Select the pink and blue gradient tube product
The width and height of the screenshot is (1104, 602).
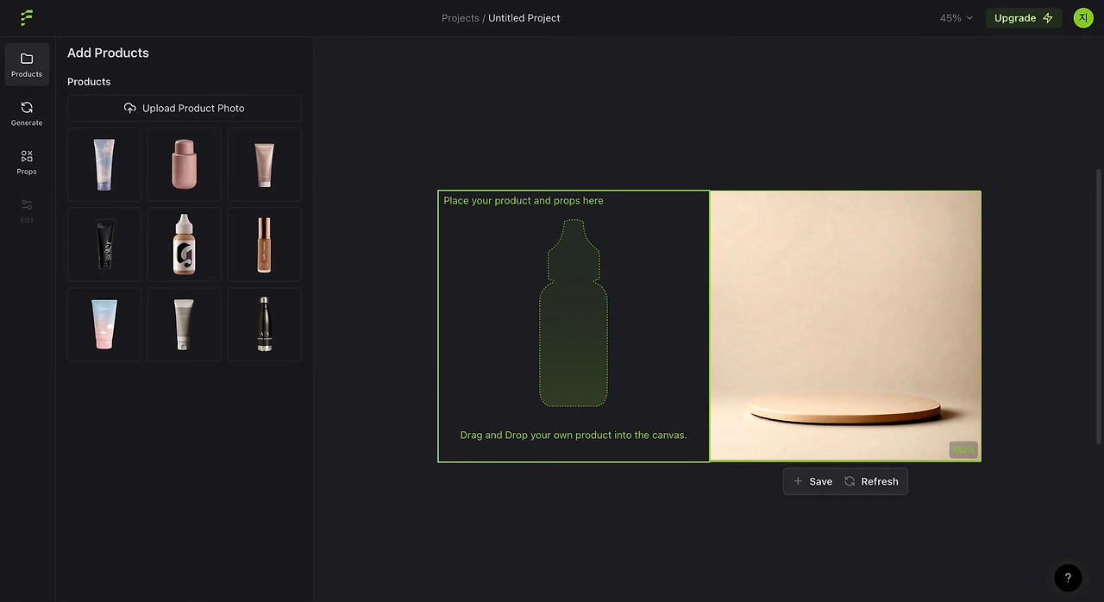104,324
